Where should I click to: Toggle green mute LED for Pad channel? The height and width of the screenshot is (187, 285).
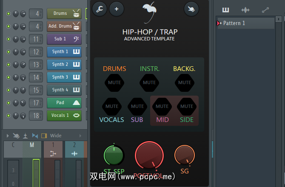coord(9,103)
